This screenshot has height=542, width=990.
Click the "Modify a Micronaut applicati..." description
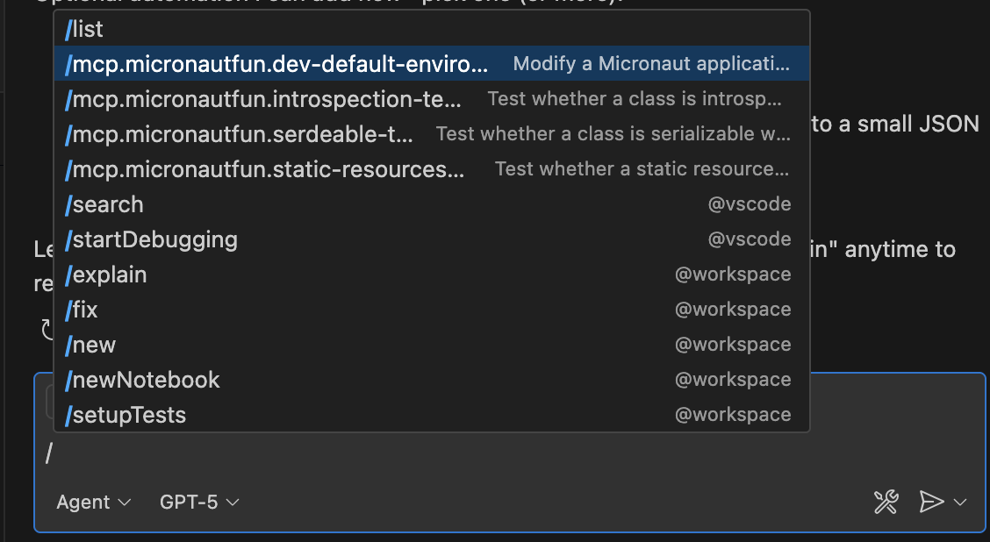(x=651, y=64)
